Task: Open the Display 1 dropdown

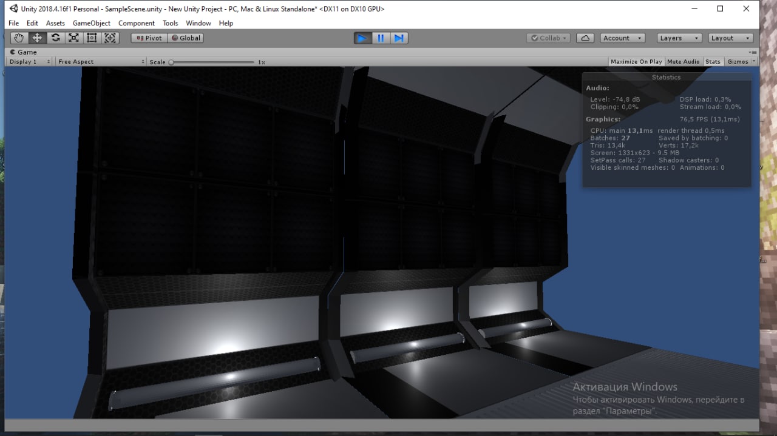Action: tap(29, 61)
